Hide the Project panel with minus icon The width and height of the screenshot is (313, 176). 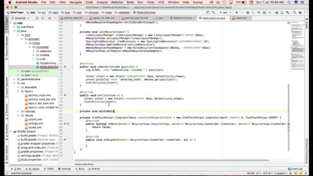point(55,18)
